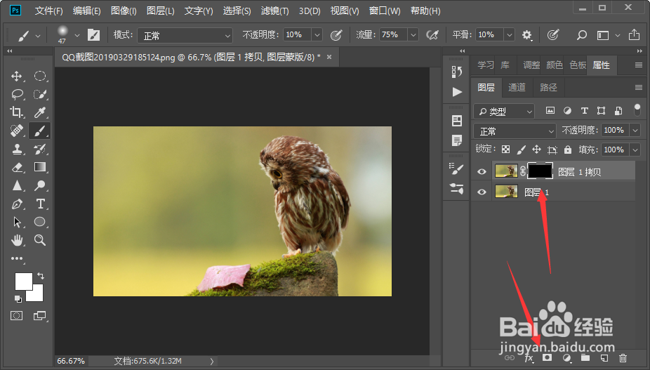
Task: Open the 图像(I) menu
Action: point(124,11)
